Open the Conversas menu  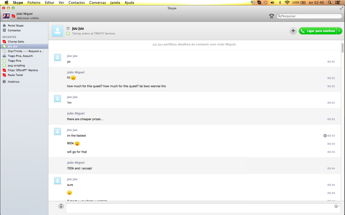click(x=97, y=3)
